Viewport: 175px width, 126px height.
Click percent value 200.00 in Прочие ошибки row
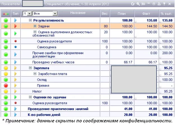(167, 53)
